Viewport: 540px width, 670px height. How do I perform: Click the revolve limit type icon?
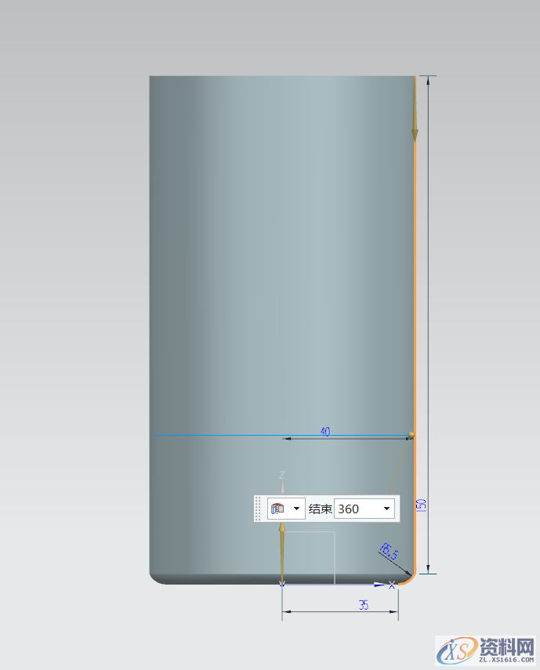277,509
